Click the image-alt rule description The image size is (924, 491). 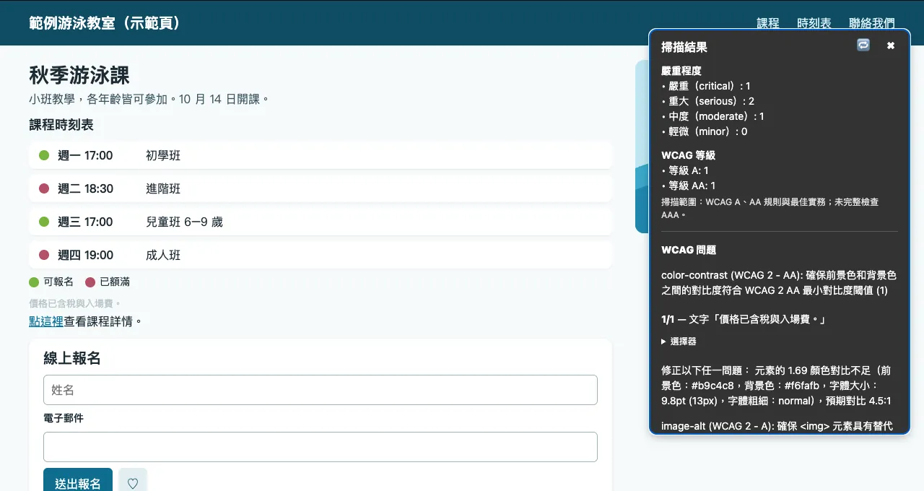point(777,427)
